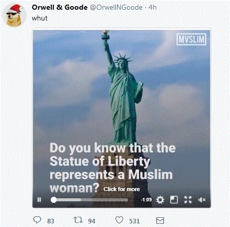Toggle picture-in-picture mini player
The height and width of the screenshot is (227, 230).
174,200
